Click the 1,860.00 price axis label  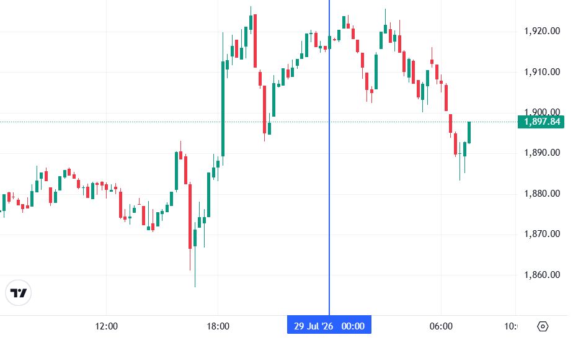click(x=542, y=275)
